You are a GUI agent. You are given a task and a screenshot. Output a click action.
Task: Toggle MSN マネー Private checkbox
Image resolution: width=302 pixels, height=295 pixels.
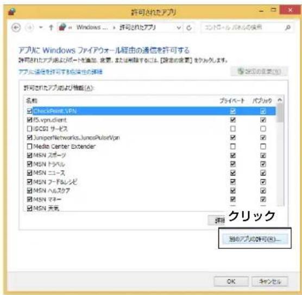click(233, 199)
